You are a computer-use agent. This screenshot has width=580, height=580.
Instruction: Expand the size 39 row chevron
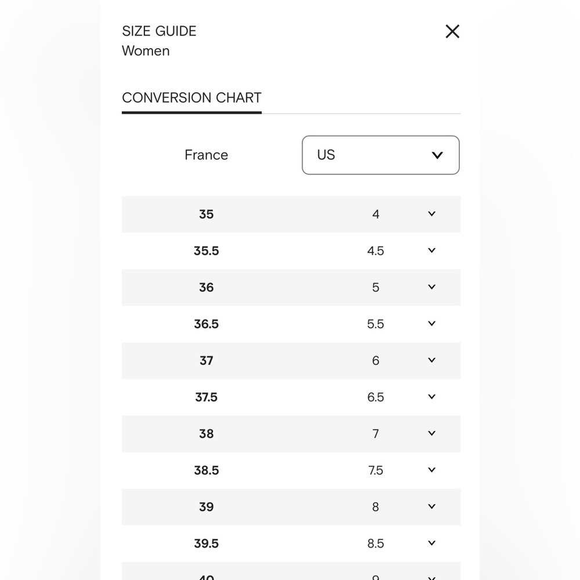tap(432, 507)
